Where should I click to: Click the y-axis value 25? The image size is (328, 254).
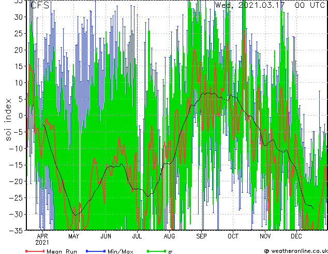pos(19,34)
